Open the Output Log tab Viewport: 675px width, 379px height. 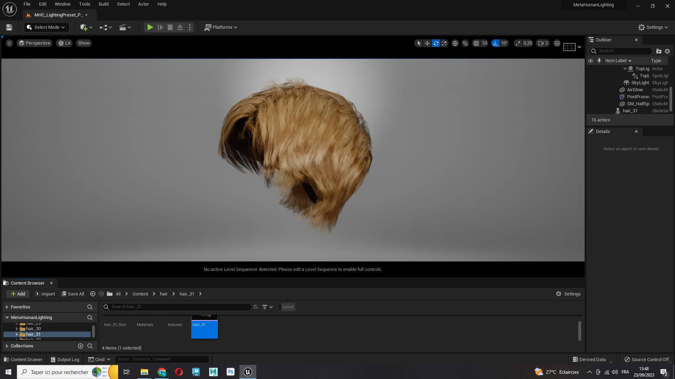[65, 360]
